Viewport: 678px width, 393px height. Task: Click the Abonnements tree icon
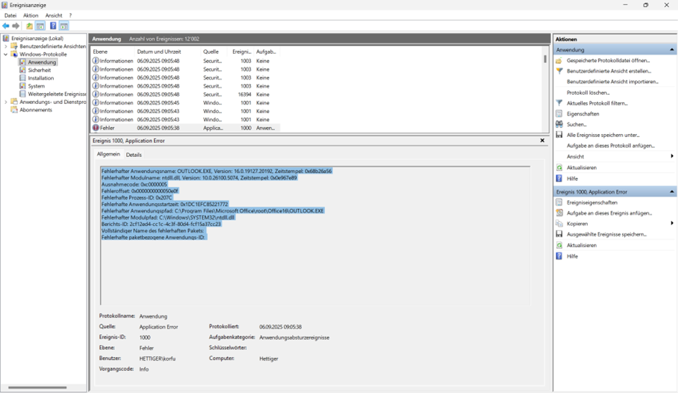point(14,110)
